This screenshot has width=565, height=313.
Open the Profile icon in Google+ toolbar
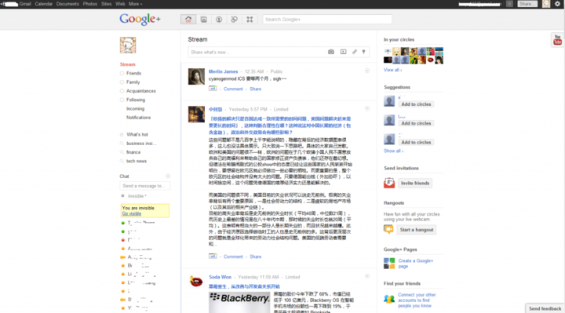[219, 20]
